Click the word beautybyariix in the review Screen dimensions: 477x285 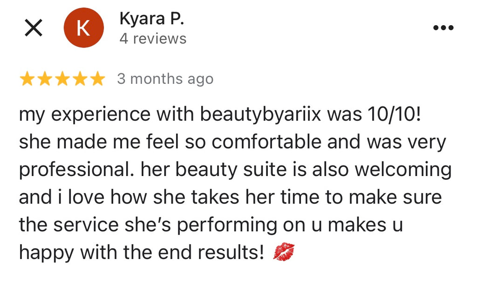(x=260, y=115)
